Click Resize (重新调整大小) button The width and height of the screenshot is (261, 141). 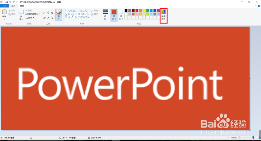33,14
